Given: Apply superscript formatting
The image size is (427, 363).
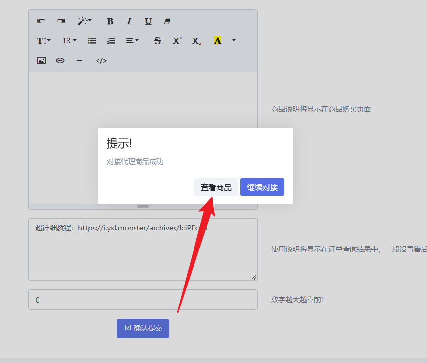Looking at the screenshot, I should [177, 41].
